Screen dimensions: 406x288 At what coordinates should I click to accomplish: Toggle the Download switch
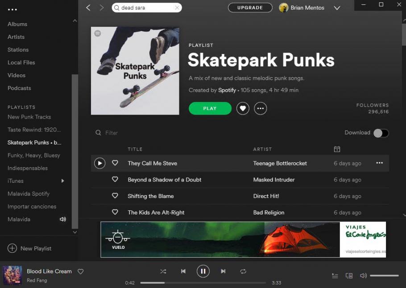(x=381, y=133)
